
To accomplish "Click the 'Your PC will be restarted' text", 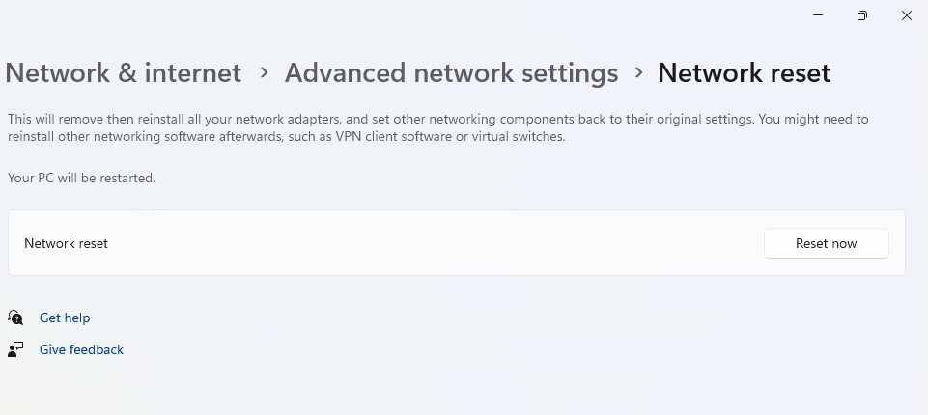I will tap(81, 178).
